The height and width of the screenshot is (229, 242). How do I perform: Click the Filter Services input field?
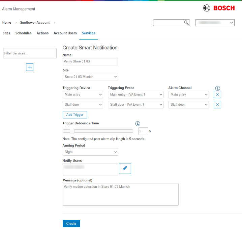(30, 53)
